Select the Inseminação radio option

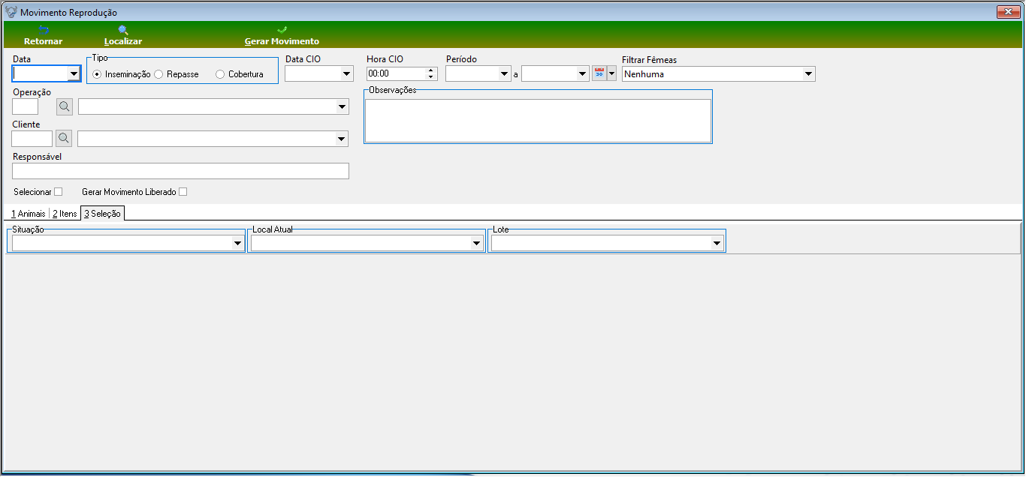97,74
